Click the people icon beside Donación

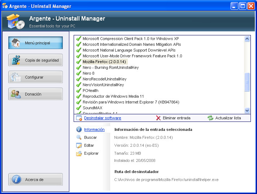coord(16,94)
